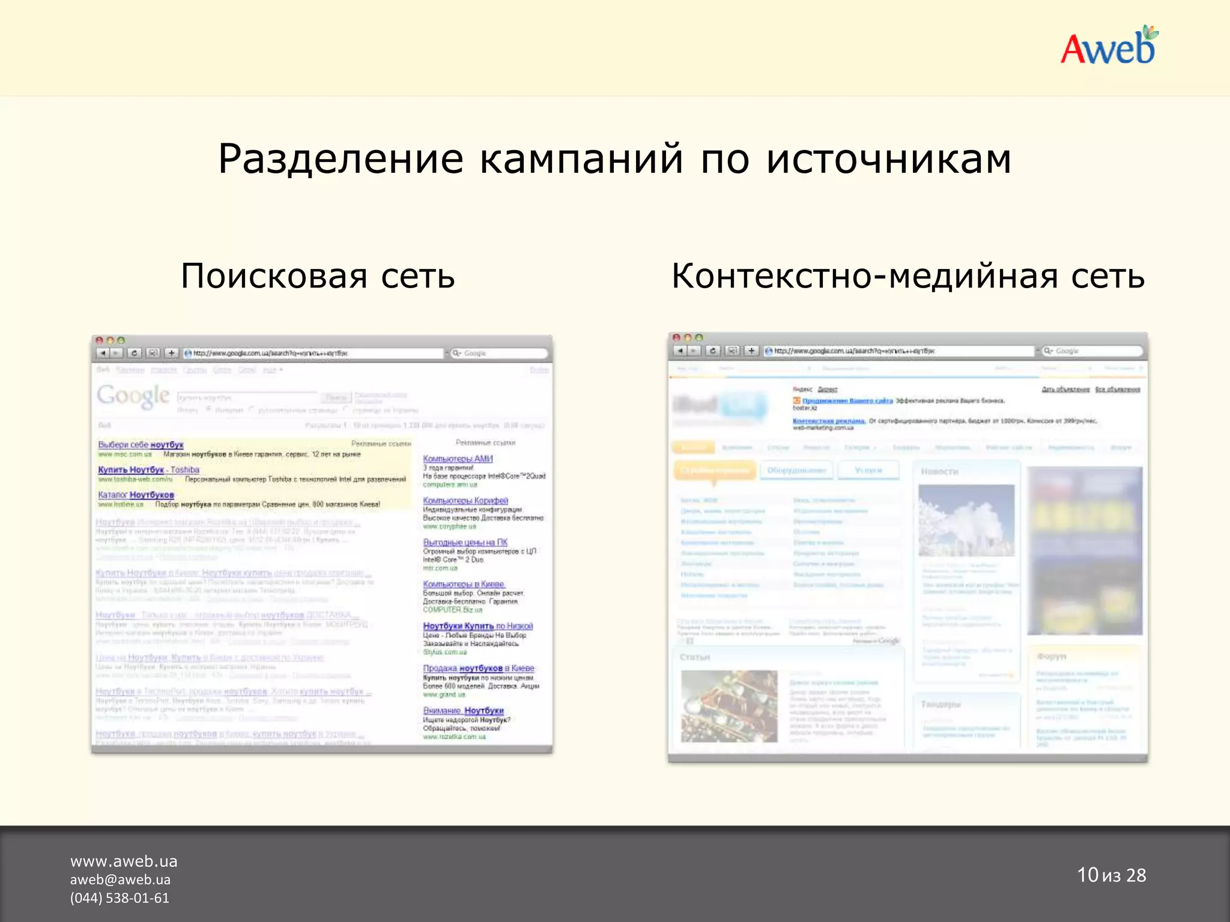Click the winter trees news thumbnail
The width and height of the screenshot is (1230, 922).
(x=966, y=520)
